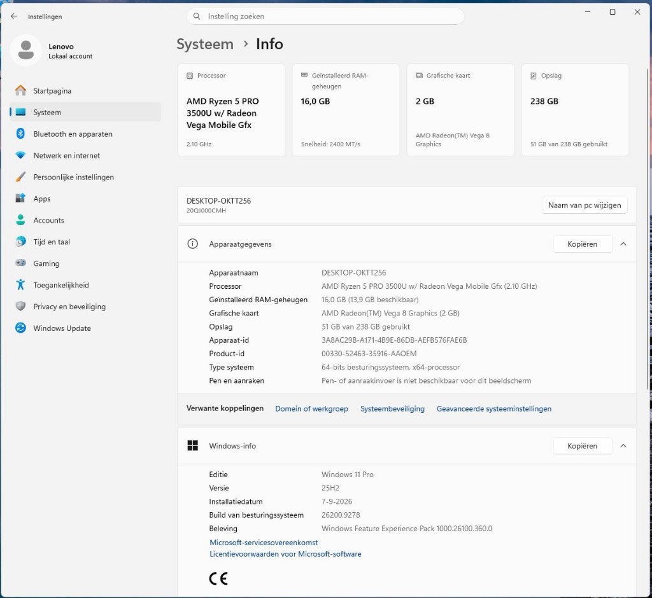Click the Windows Update refresh icon
This screenshot has height=598, width=652.
click(x=20, y=328)
